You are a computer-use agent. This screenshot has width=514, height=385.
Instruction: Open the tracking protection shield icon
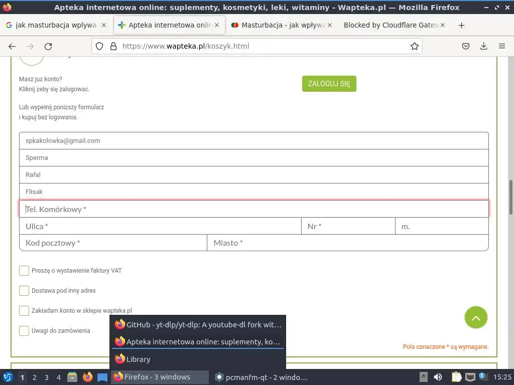click(99, 46)
